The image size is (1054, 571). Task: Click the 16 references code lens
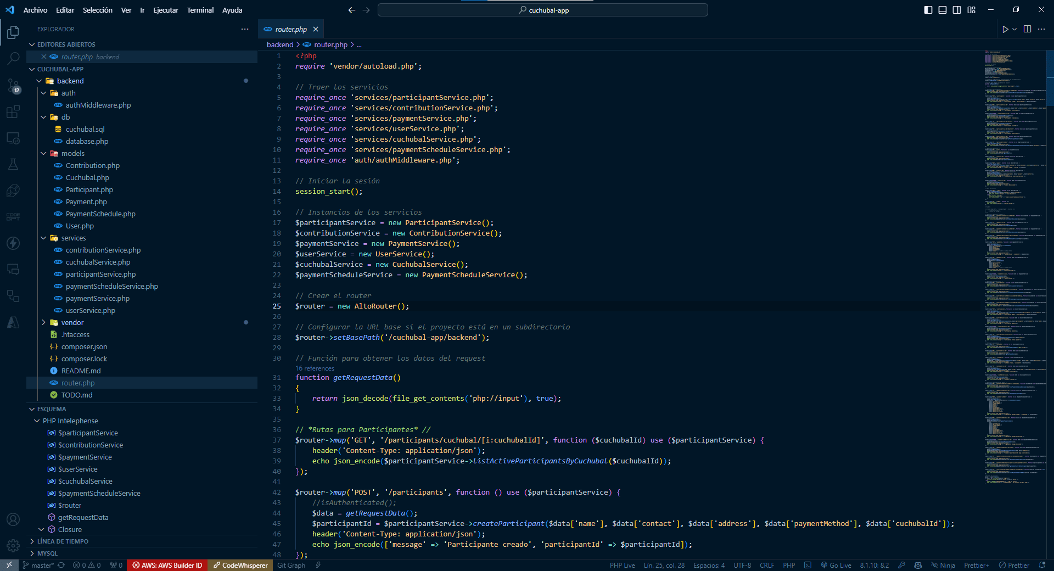[x=315, y=368]
